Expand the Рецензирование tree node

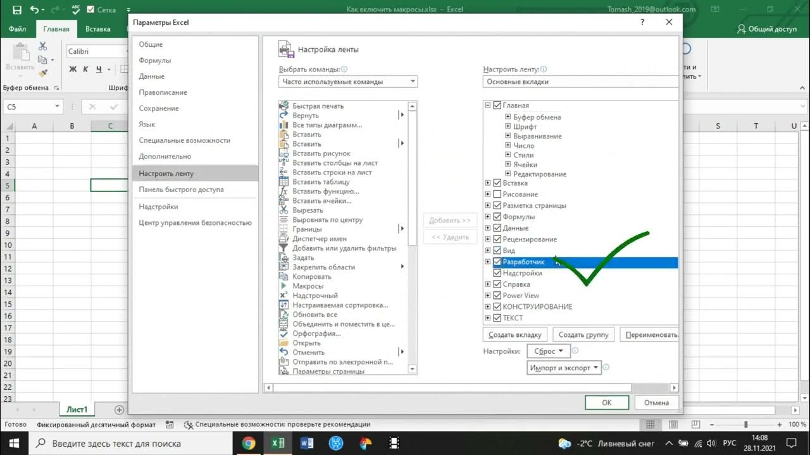[488, 240]
